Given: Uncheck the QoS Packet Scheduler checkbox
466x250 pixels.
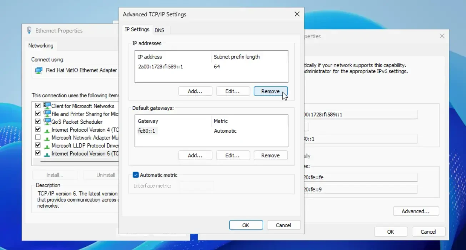Looking at the screenshot, I should 38,122.
